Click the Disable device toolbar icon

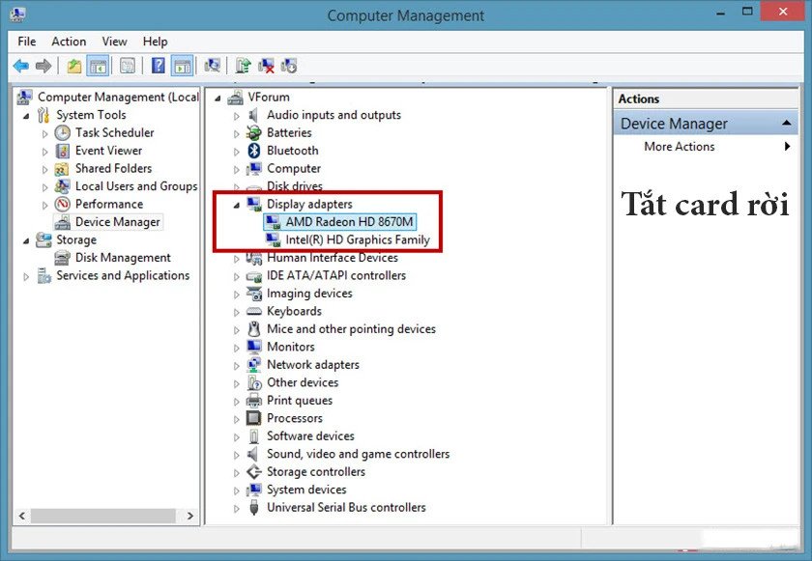coord(291,65)
